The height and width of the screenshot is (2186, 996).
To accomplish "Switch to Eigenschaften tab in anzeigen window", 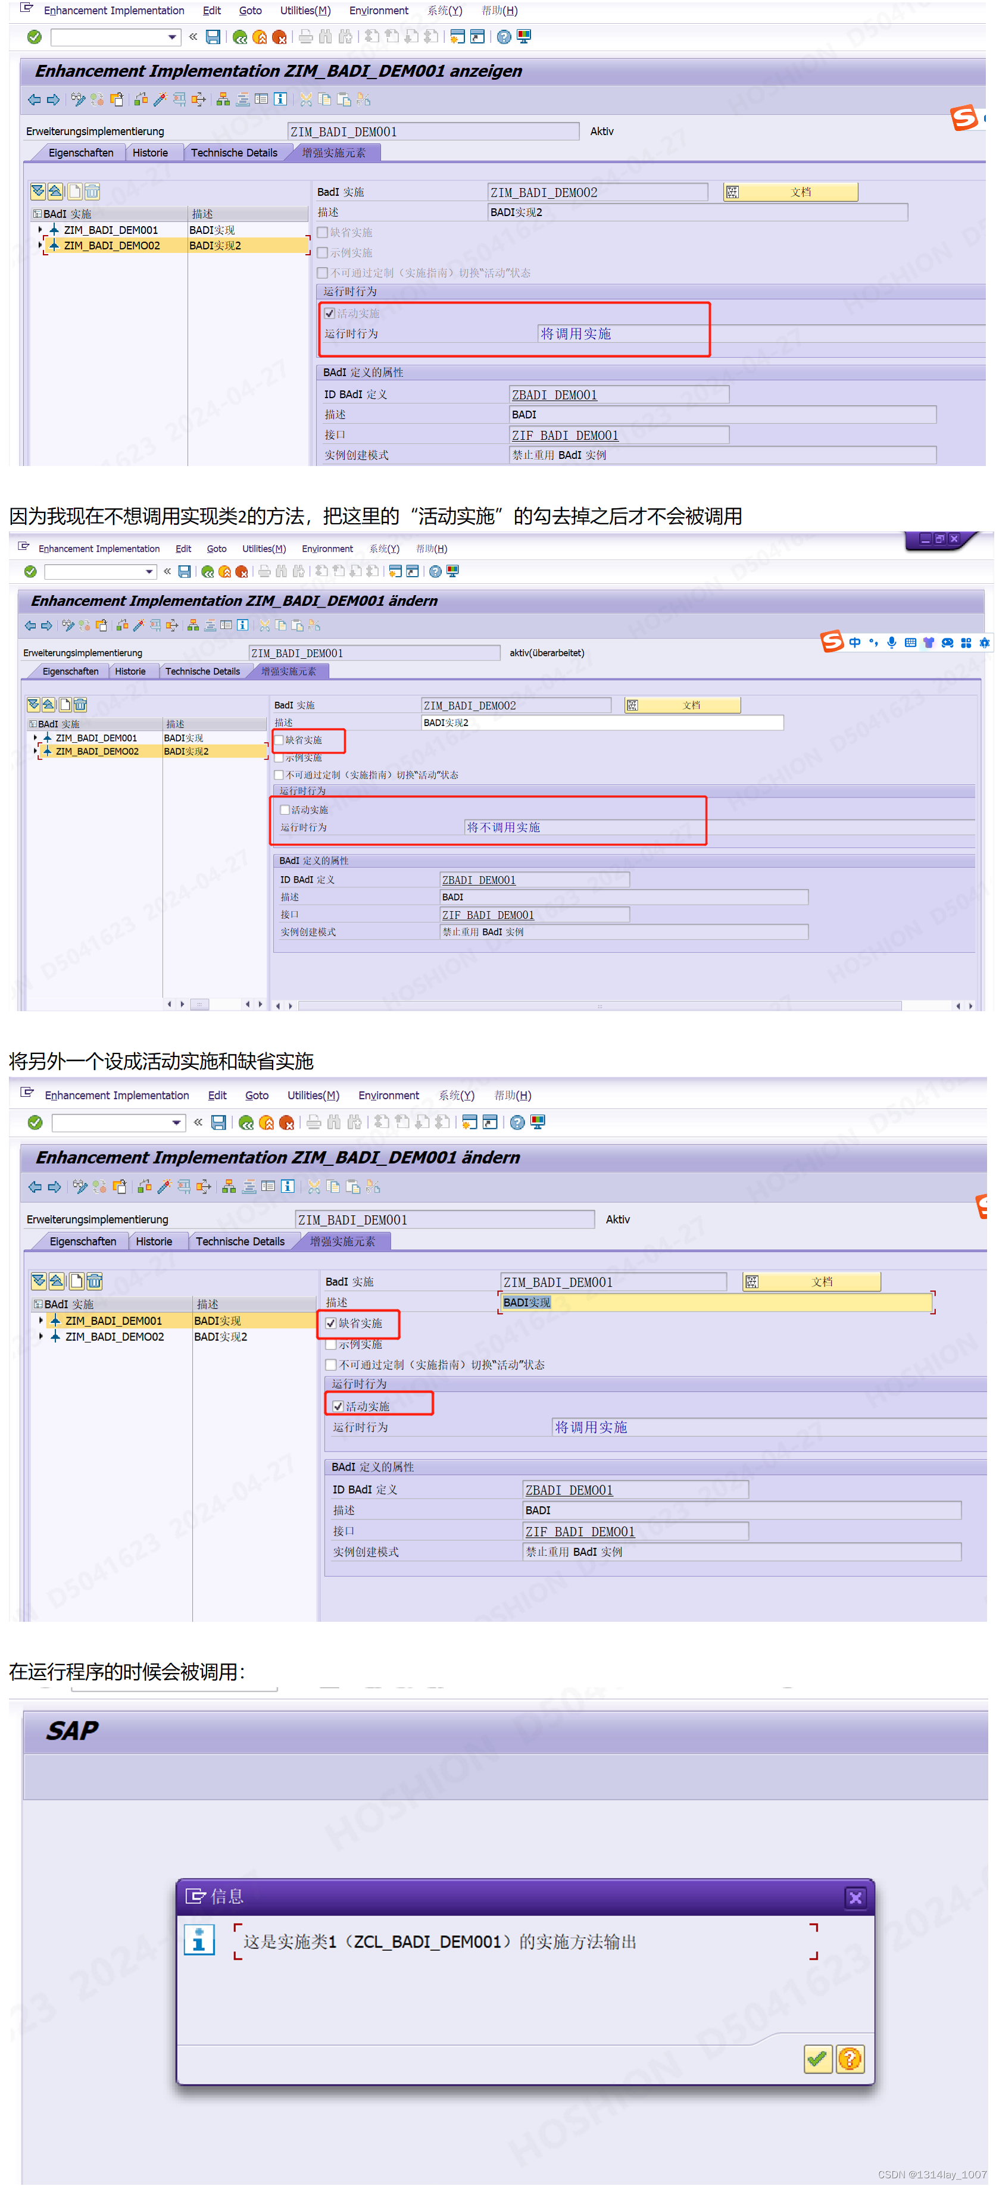I will [x=80, y=154].
